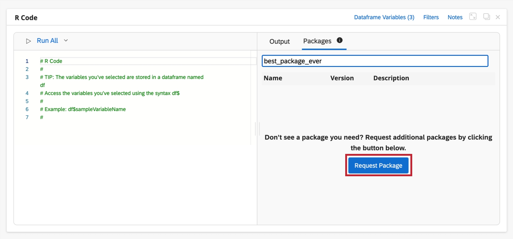Viewport: 513px width, 239px height.
Task: Click the info icon beside Packages
Action: pos(339,40)
